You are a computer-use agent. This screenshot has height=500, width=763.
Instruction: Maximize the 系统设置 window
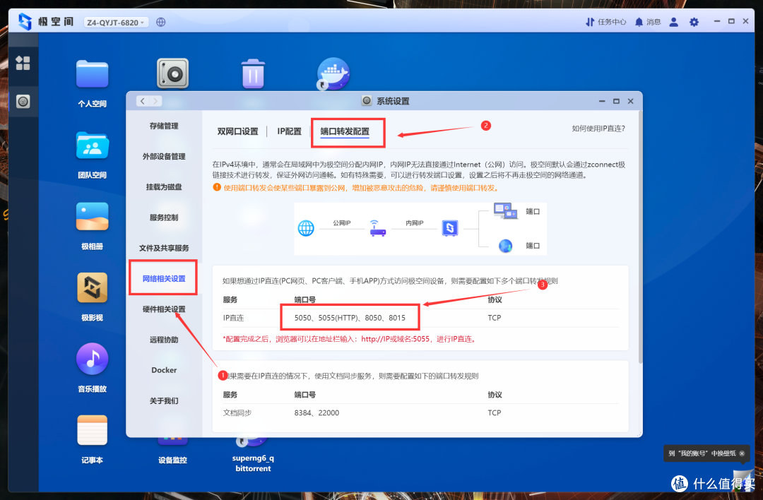pos(616,101)
